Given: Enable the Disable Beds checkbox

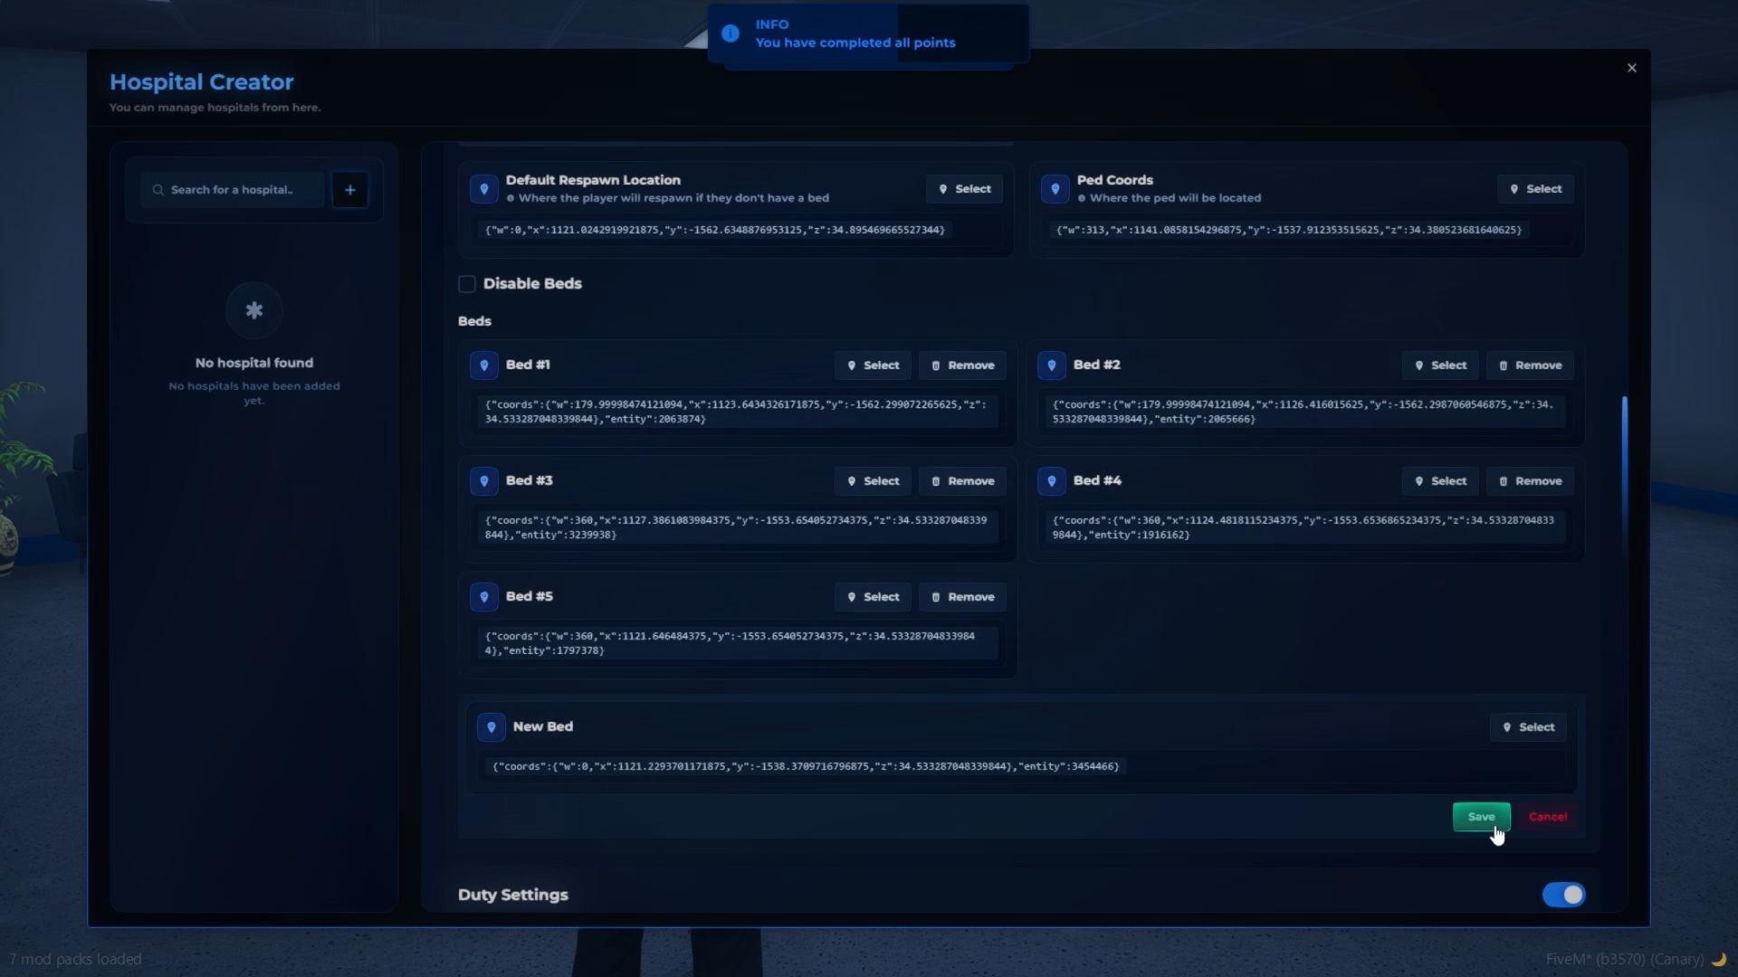Looking at the screenshot, I should (467, 284).
